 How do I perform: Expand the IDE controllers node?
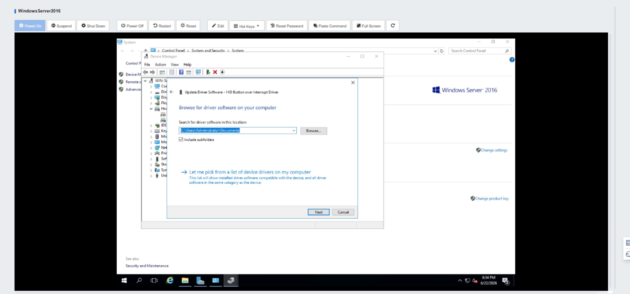151,126
